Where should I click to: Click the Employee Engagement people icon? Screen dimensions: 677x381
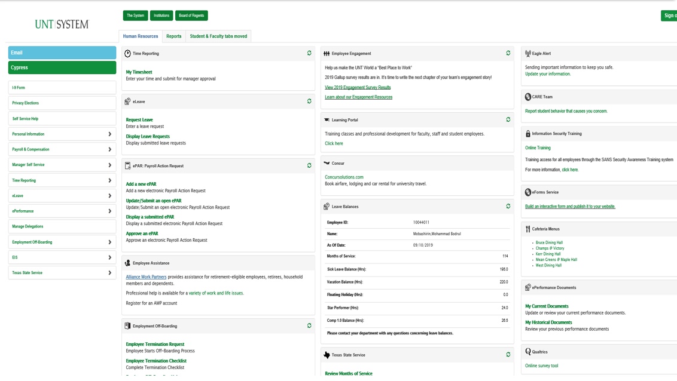click(x=327, y=53)
